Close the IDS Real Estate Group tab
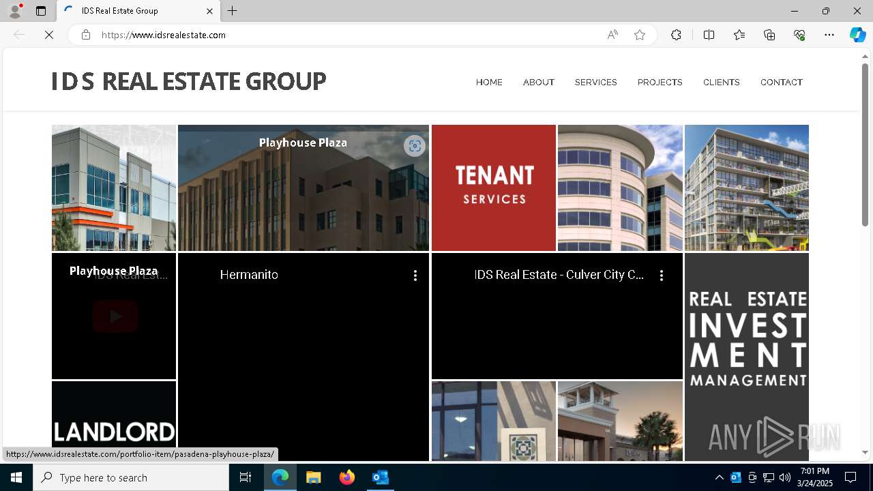Viewport: 873px width, 491px height. pyautogui.click(x=209, y=11)
